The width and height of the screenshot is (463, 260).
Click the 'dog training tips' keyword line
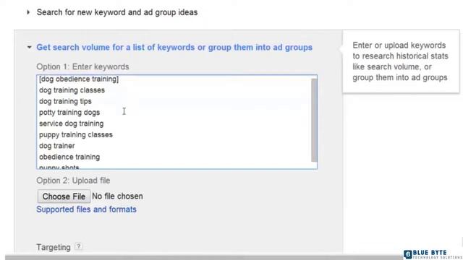[x=65, y=101]
